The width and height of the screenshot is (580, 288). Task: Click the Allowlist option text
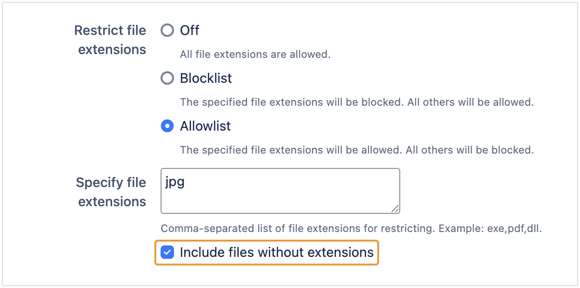[x=205, y=126]
